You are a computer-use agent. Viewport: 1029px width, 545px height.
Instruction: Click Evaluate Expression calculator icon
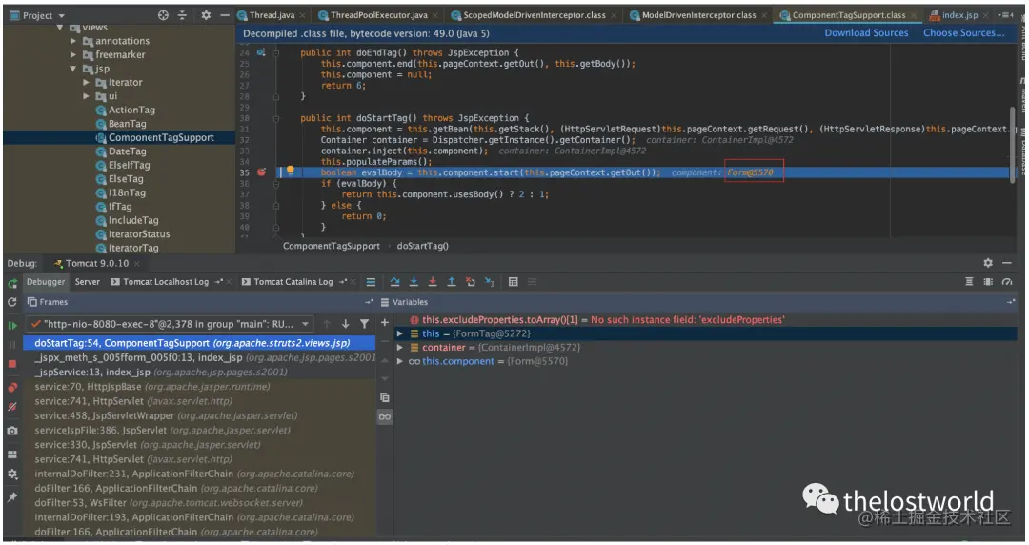(x=514, y=282)
